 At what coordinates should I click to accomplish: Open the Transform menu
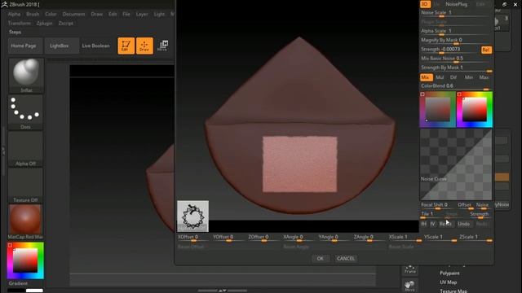20,24
